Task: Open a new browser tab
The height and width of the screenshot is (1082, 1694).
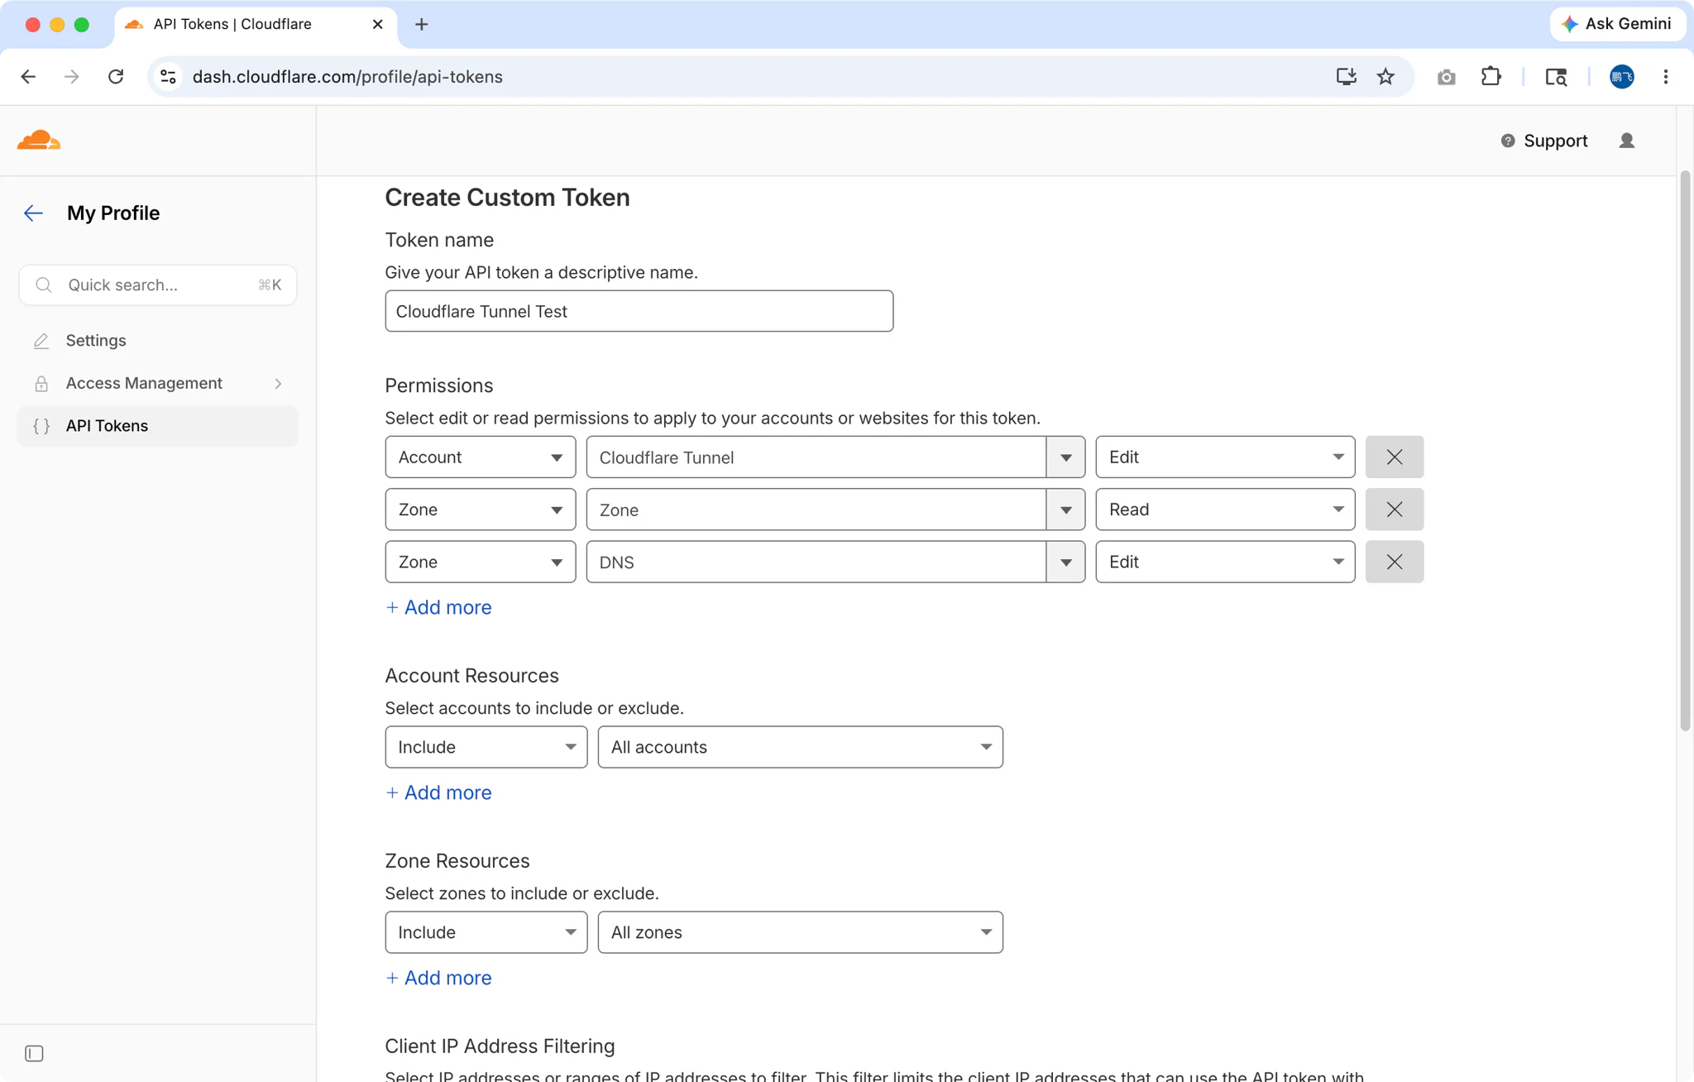Action: [422, 25]
